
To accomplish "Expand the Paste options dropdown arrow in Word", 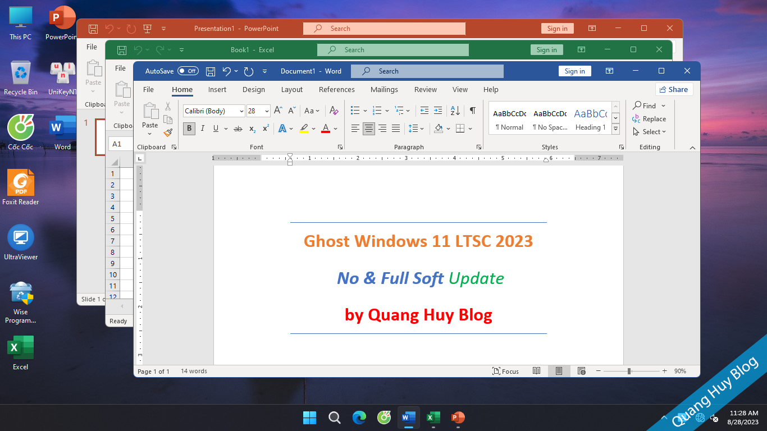I will (150, 134).
